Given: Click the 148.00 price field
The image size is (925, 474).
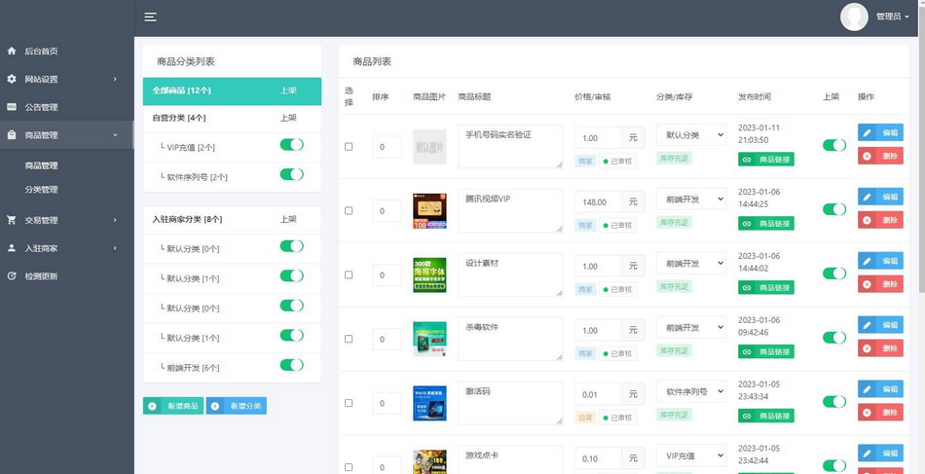Looking at the screenshot, I should click(x=598, y=202).
